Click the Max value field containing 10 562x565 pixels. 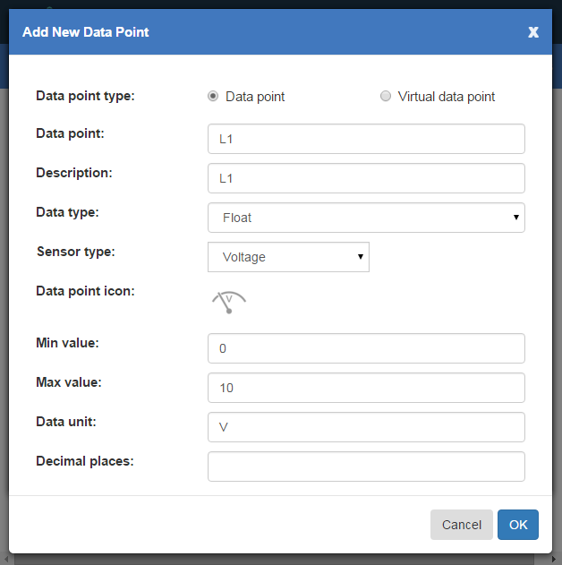point(366,388)
